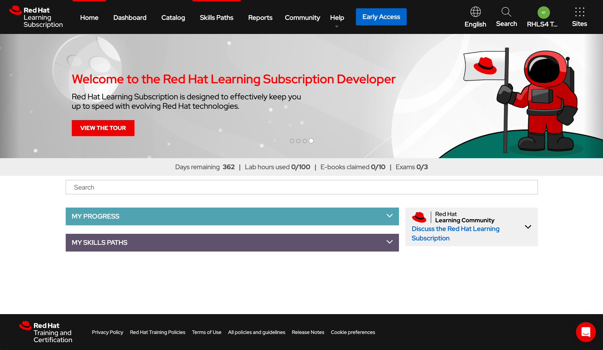Open the Sites grid icon

coord(579,12)
